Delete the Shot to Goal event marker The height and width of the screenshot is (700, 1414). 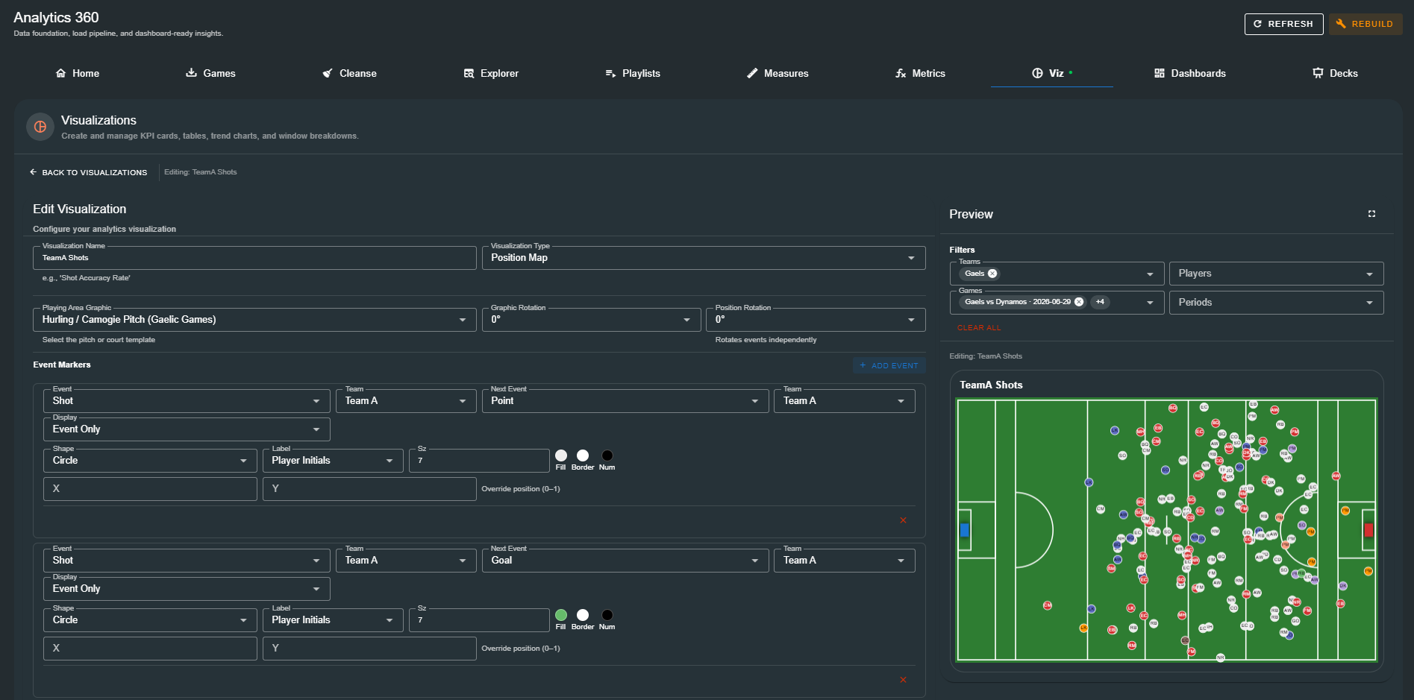click(903, 680)
